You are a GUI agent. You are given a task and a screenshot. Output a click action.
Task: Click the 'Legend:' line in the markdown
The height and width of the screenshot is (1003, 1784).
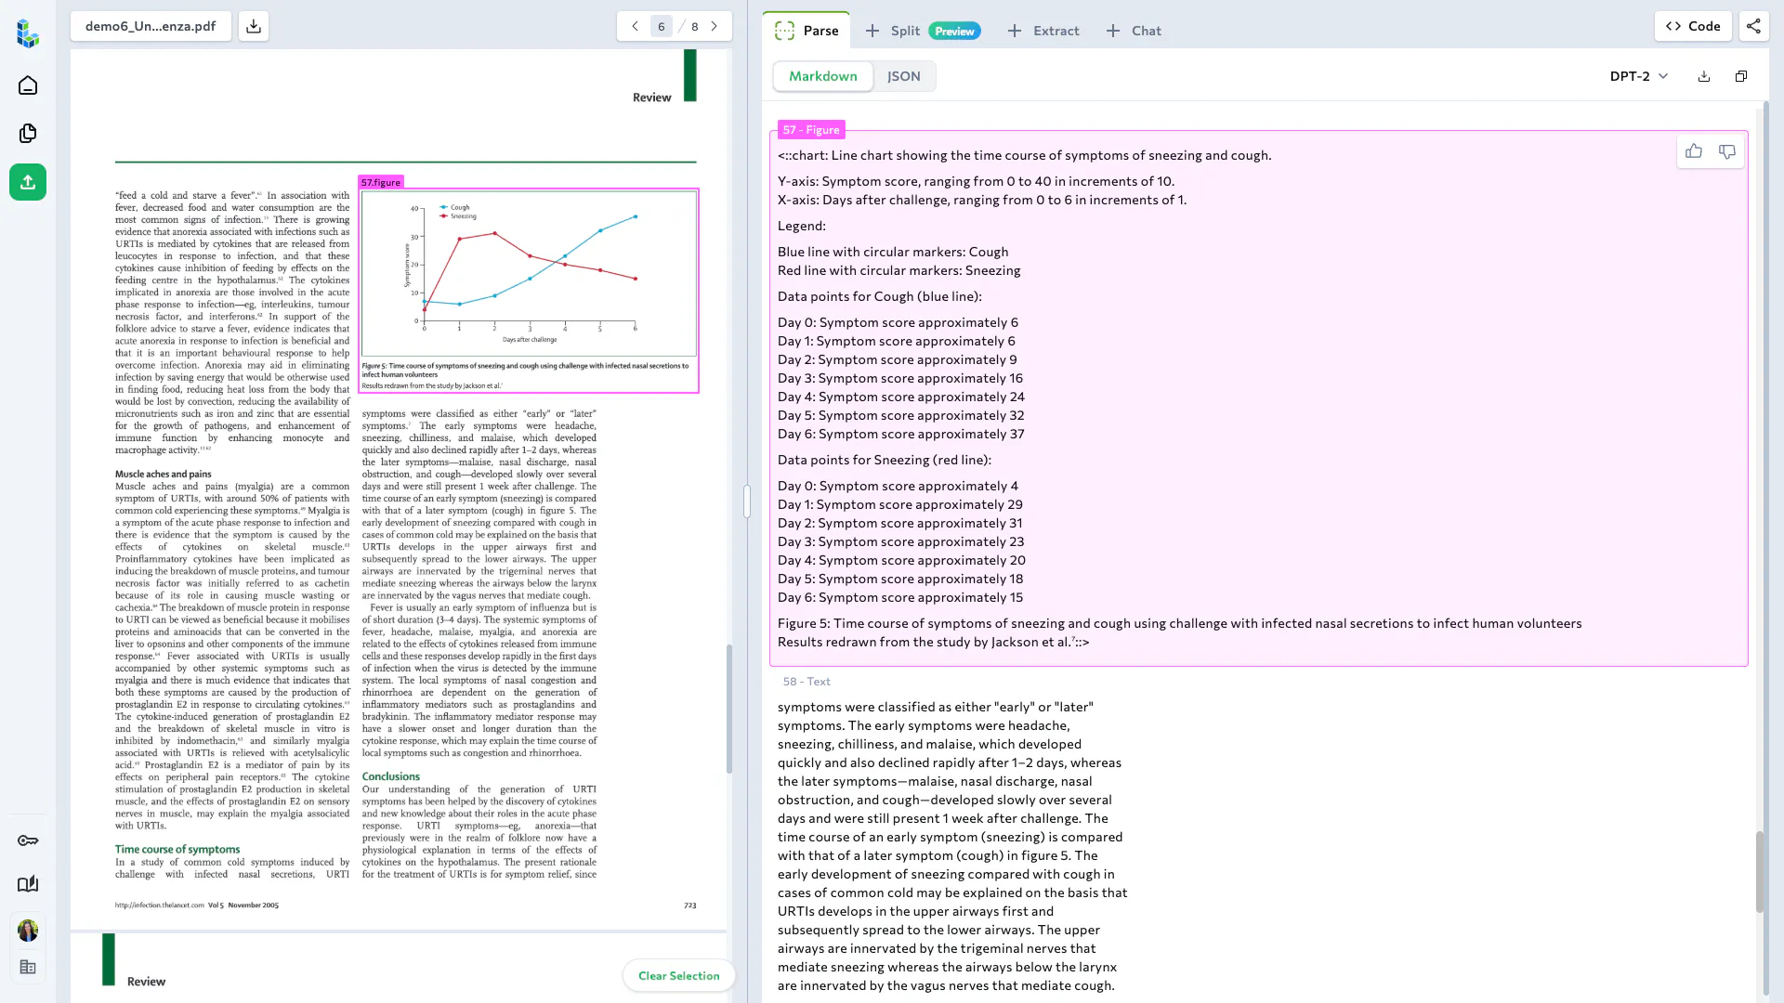click(802, 226)
